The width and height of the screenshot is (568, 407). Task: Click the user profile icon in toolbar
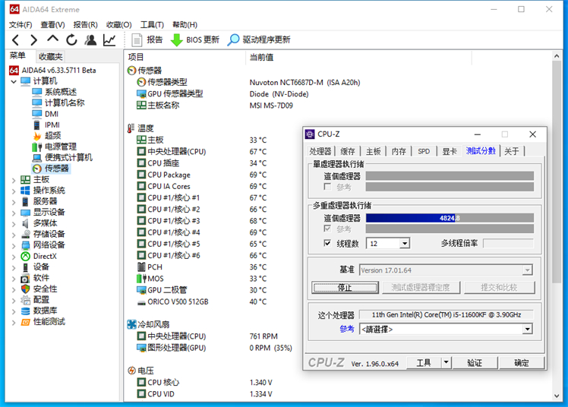click(90, 39)
